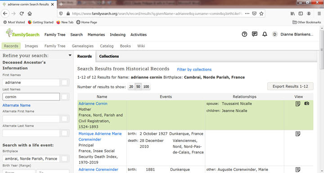Open the Firefox Library icon
324x173 pixels.
pos(292,14)
